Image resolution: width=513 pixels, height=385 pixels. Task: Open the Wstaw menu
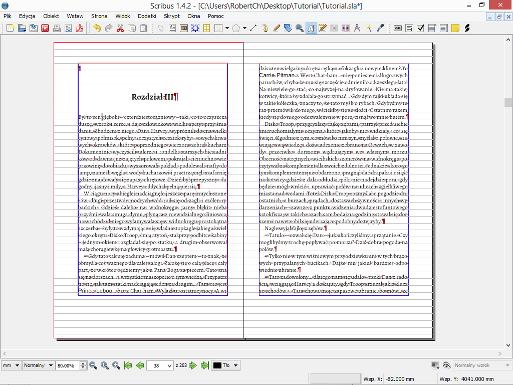75,16
